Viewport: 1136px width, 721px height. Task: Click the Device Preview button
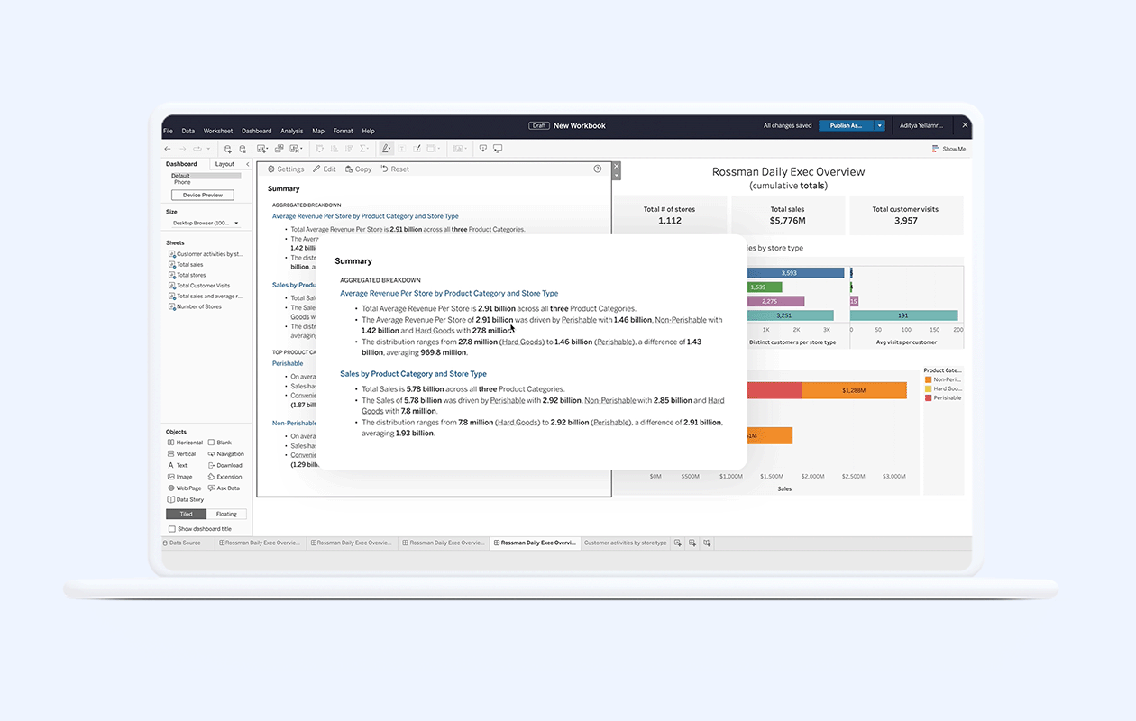[x=203, y=195]
